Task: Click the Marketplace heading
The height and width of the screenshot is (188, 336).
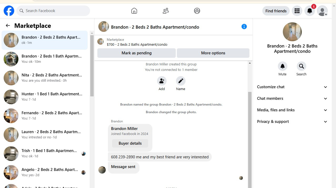Action: [x=33, y=26]
